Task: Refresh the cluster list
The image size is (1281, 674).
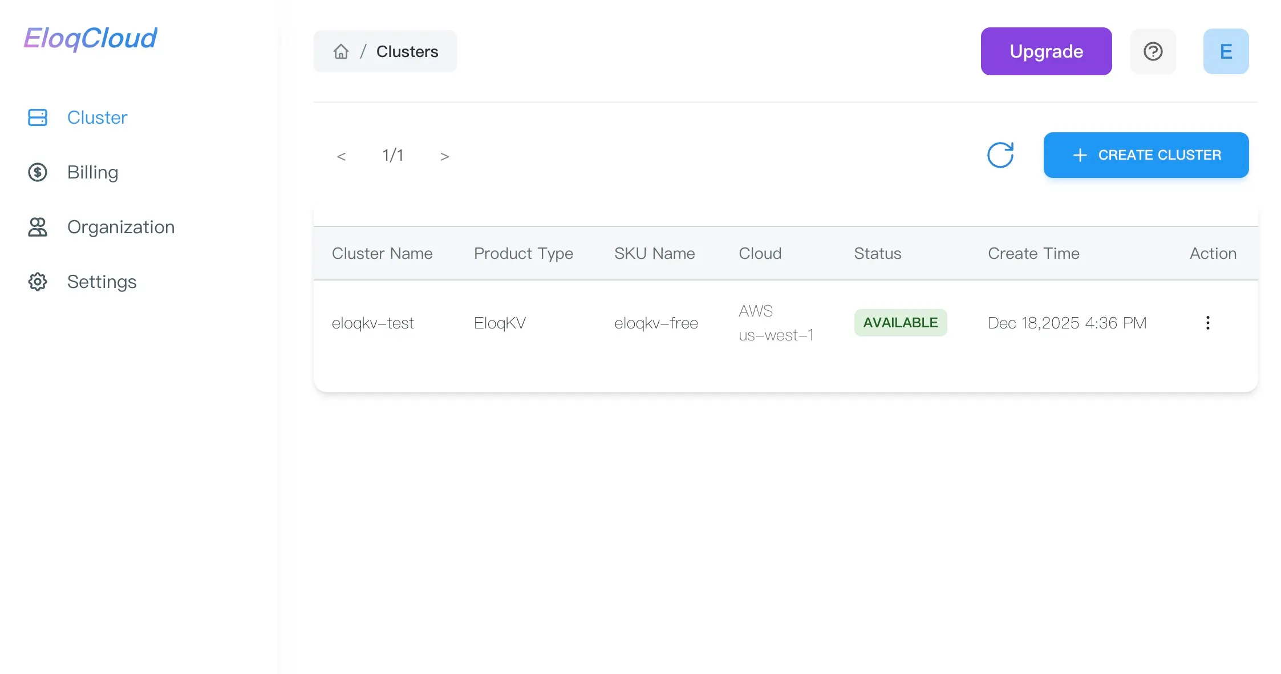Action: click(1000, 155)
